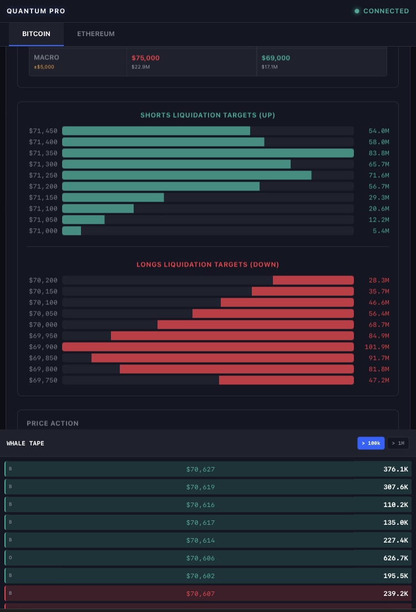Click the $70,200 longs liquidation bar

(x=313, y=280)
